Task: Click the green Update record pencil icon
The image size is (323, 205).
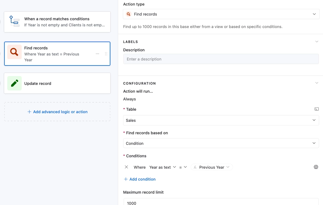Action: [x=14, y=83]
